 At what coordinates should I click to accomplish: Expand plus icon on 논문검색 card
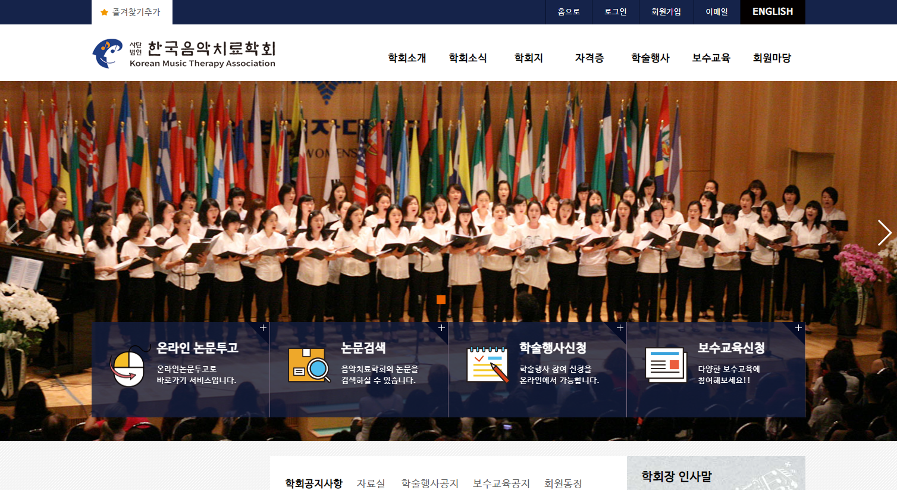441,328
